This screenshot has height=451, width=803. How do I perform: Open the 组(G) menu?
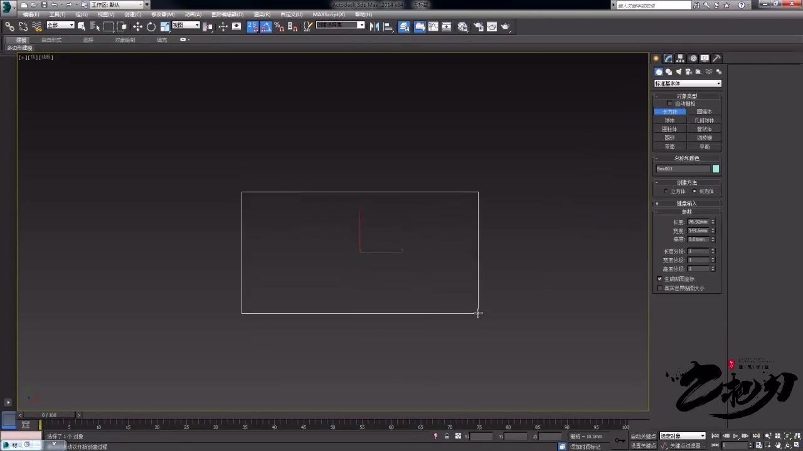[82, 14]
